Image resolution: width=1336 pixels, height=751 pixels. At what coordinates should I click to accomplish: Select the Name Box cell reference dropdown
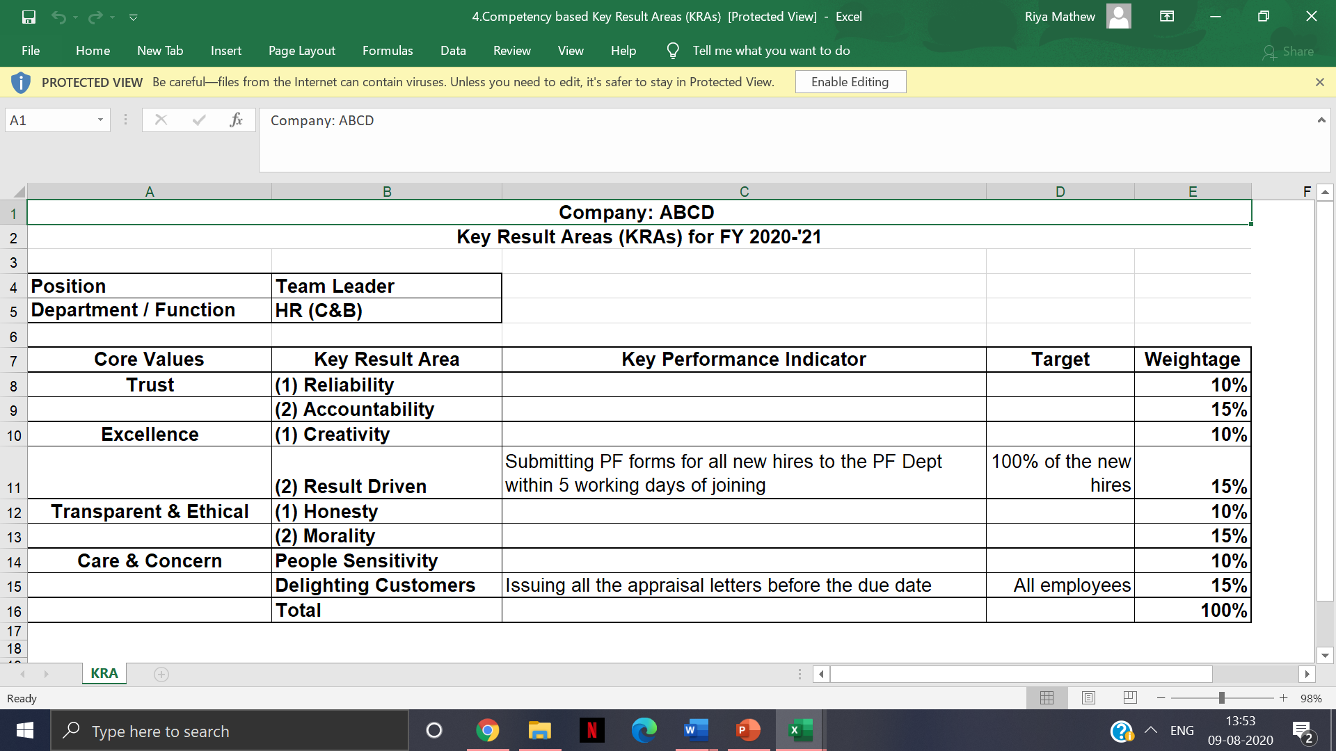pos(99,120)
